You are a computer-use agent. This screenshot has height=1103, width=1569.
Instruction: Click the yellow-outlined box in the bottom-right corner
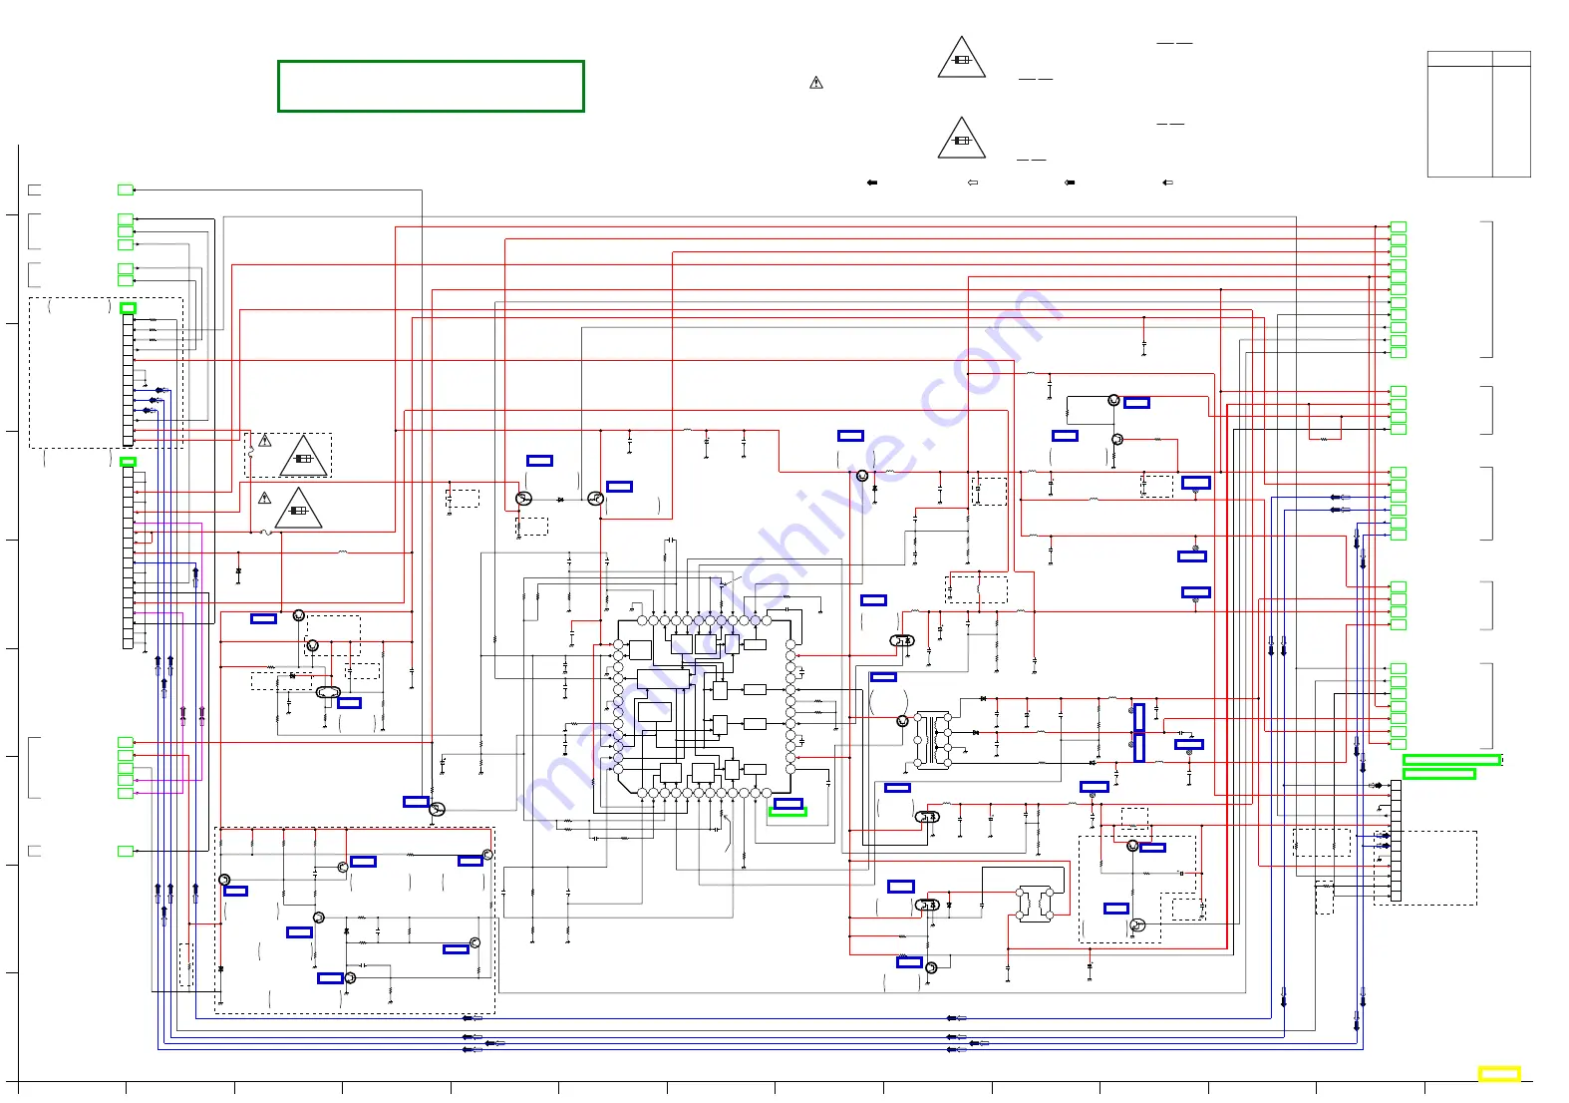click(1498, 1073)
